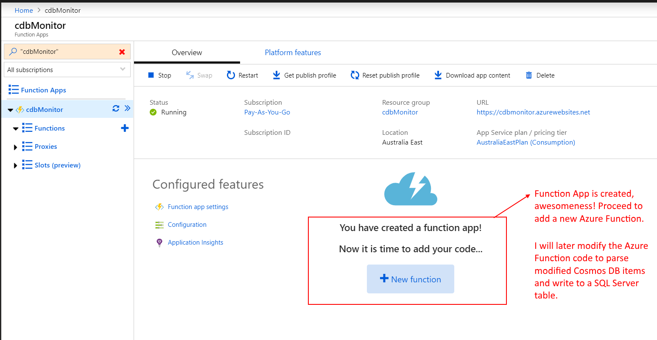The image size is (657, 340).
Task: Select the Overview tab
Action: [x=187, y=53]
